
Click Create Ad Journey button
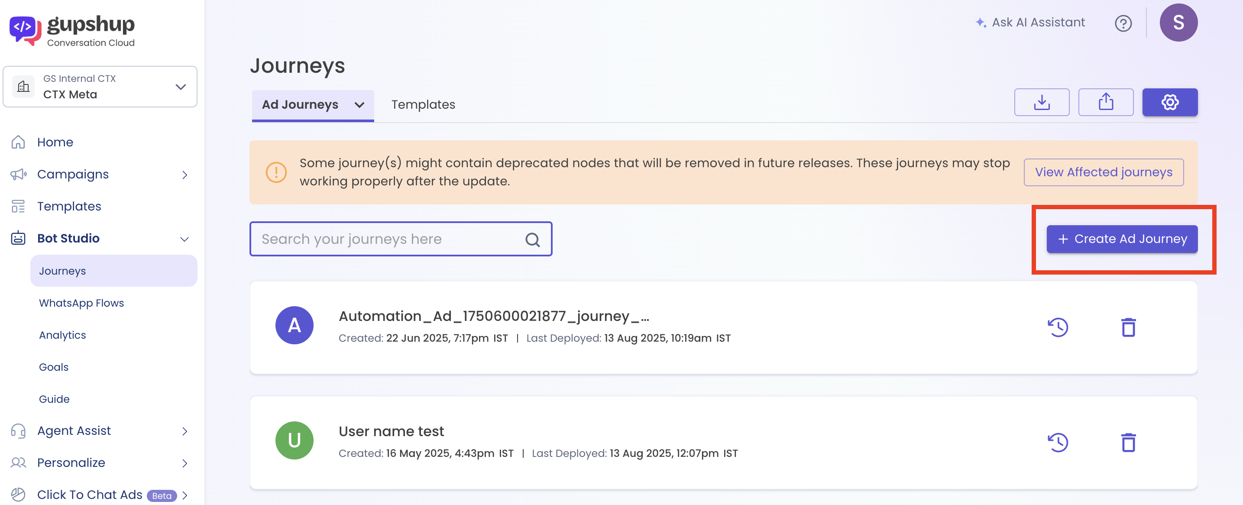click(x=1122, y=239)
